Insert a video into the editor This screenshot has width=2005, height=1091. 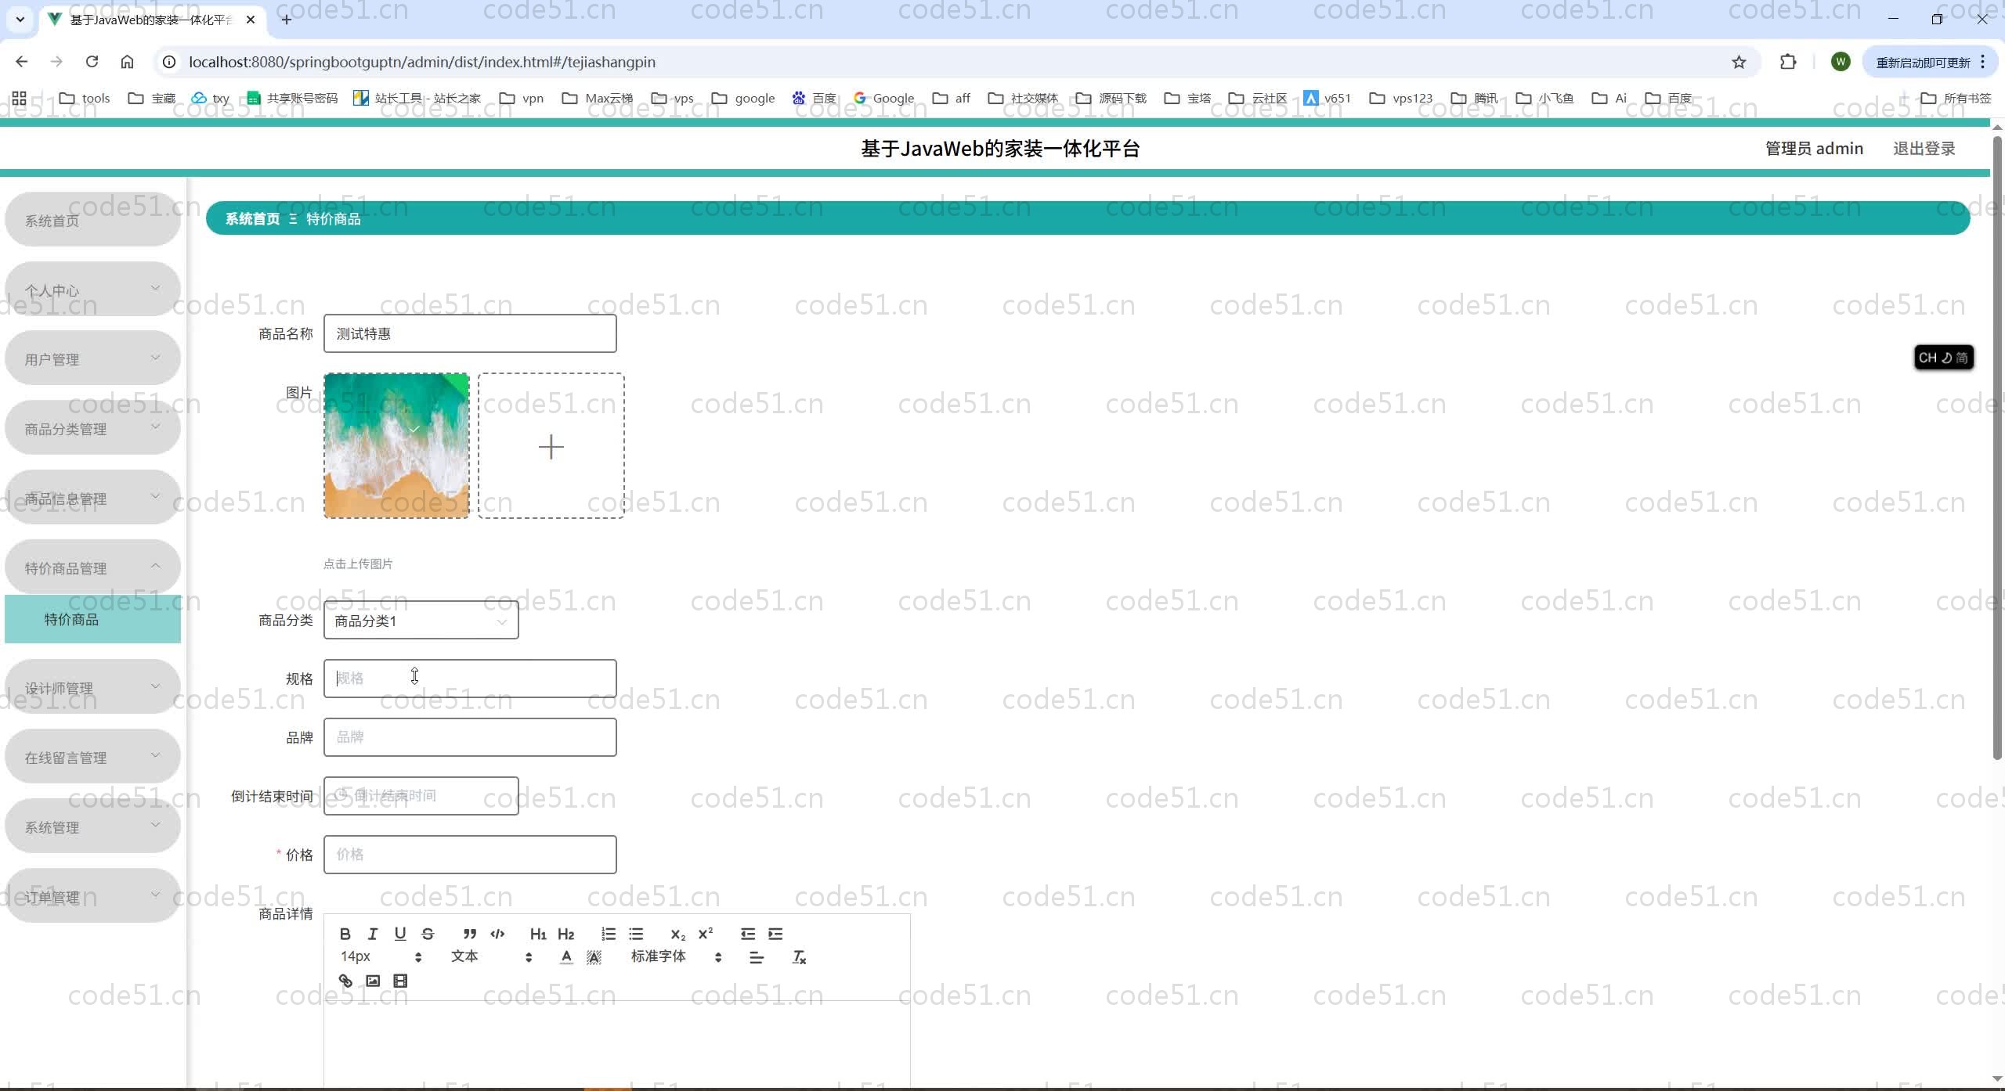tap(400, 981)
